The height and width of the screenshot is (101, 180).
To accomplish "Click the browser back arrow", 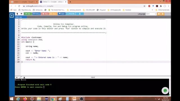I will click(x=11, y=6).
